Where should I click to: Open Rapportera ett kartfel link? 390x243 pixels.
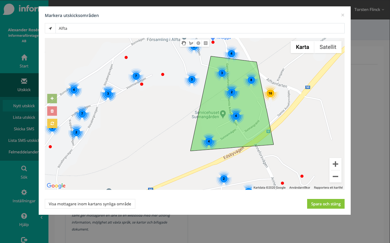(328, 188)
